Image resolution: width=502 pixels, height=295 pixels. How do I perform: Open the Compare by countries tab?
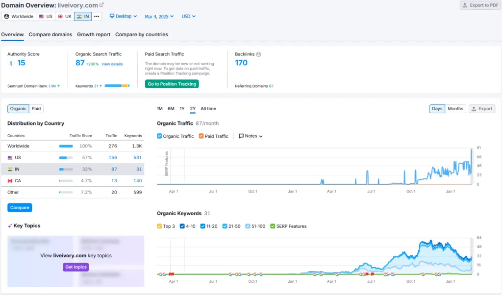[x=142, y=35]
